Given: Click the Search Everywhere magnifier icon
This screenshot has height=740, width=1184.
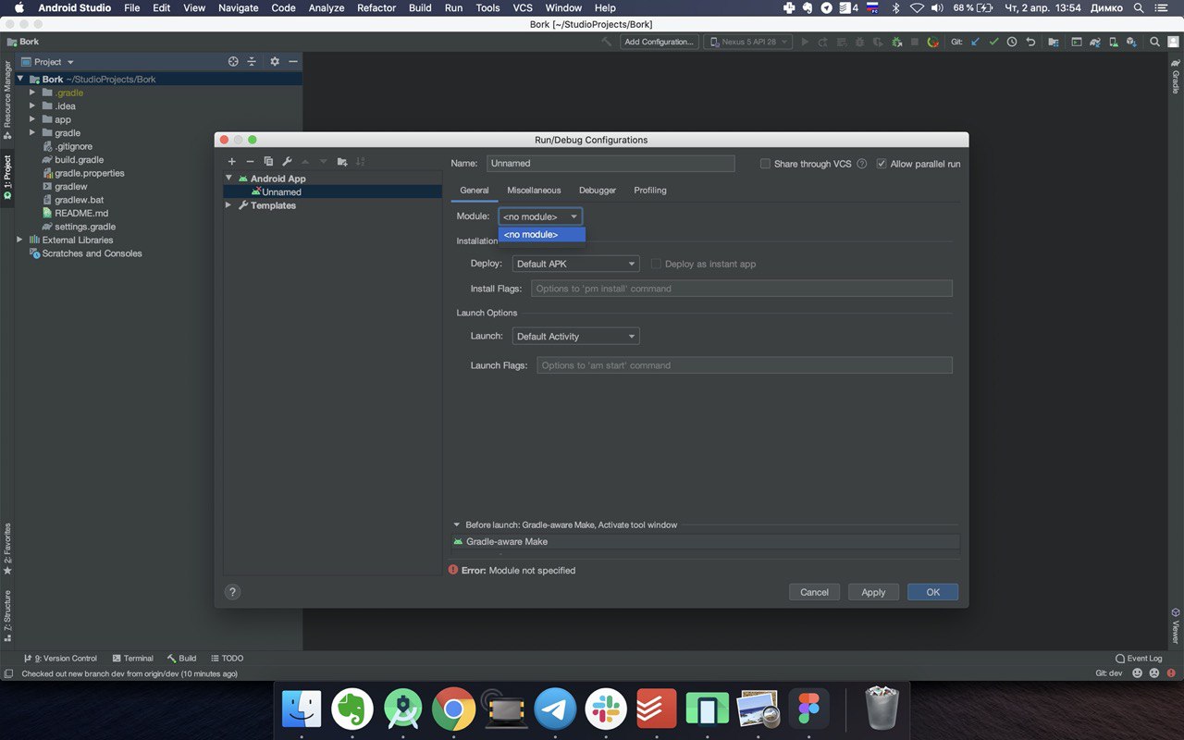Looking at the screenshot, I should 1154,42.
